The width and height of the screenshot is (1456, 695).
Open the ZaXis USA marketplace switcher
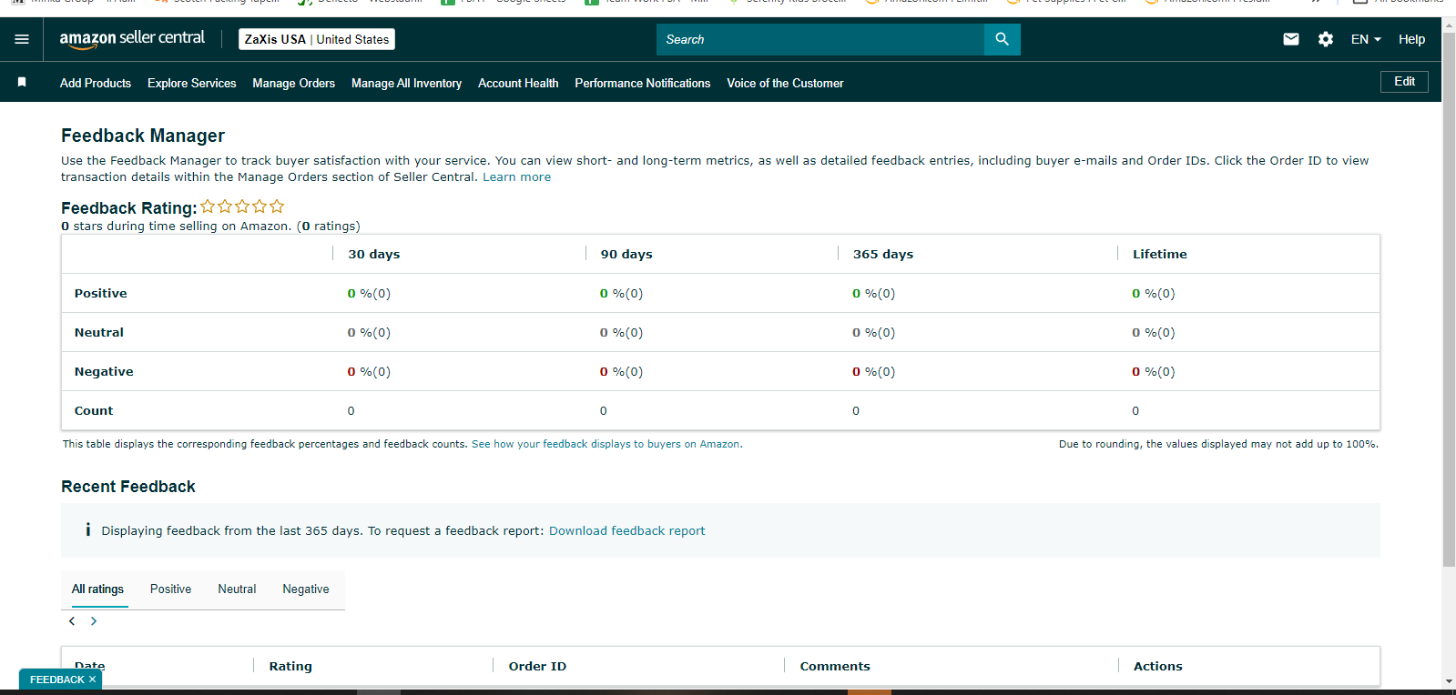317,39
